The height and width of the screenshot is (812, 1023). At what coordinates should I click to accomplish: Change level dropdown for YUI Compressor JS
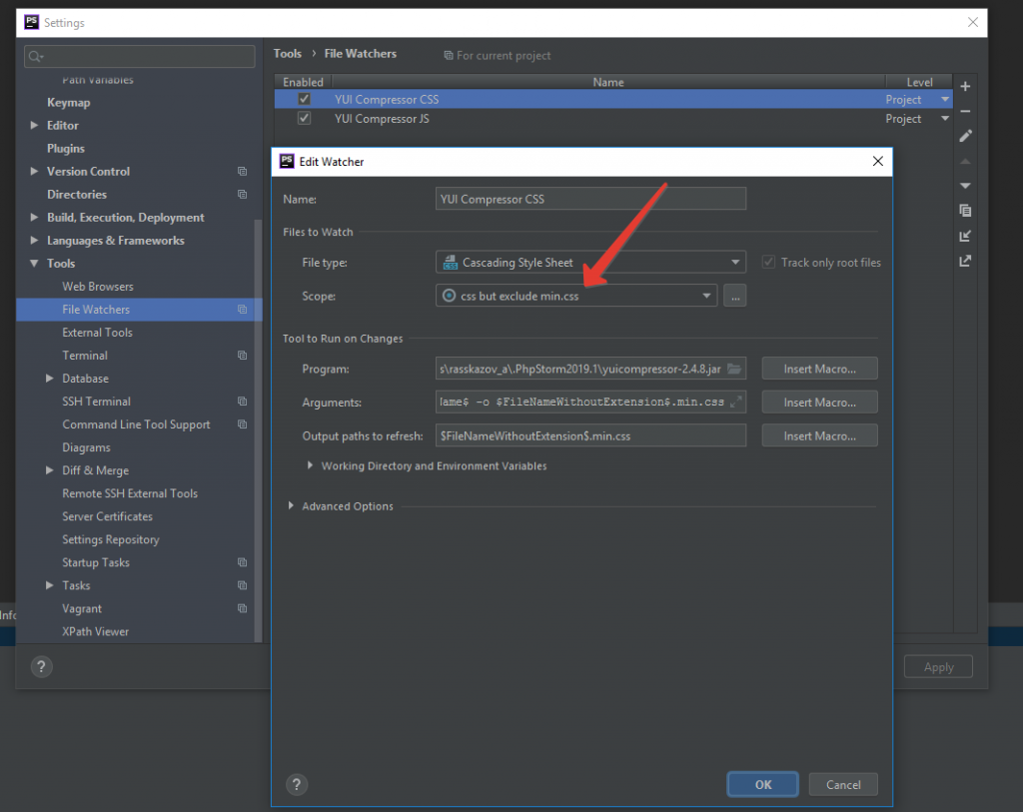click(x=945, y=118)
